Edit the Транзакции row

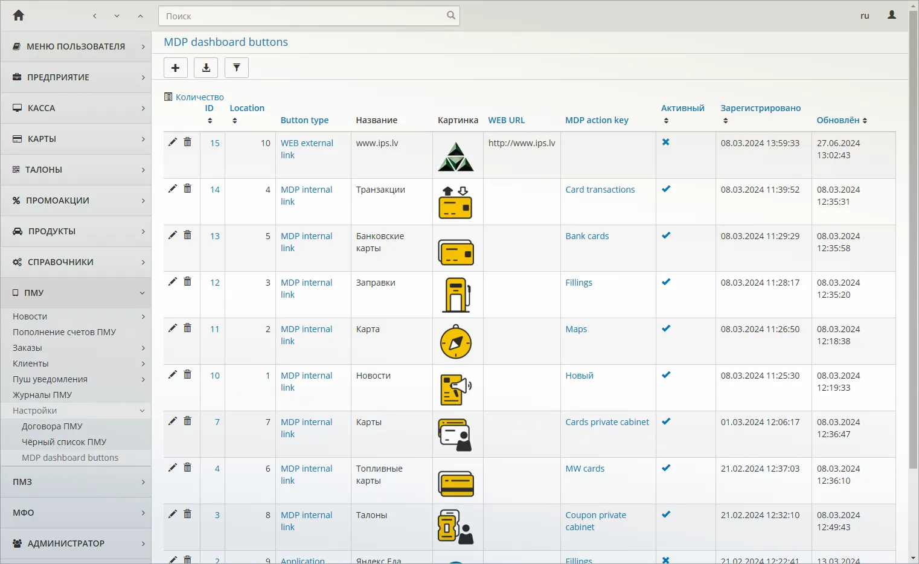tap(173, 188)
